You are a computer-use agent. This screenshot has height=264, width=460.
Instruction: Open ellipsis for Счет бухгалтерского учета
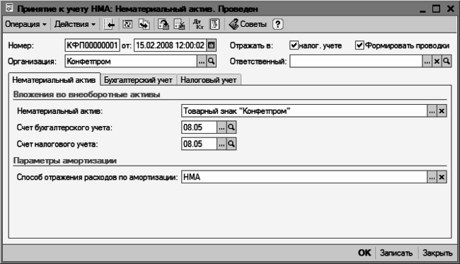[222, 127]
